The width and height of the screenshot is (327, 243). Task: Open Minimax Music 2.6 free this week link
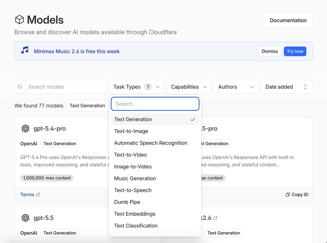coord(77,51)
